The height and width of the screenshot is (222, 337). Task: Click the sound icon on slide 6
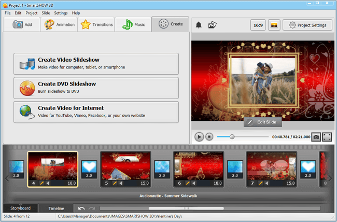(x=194, y=183)
